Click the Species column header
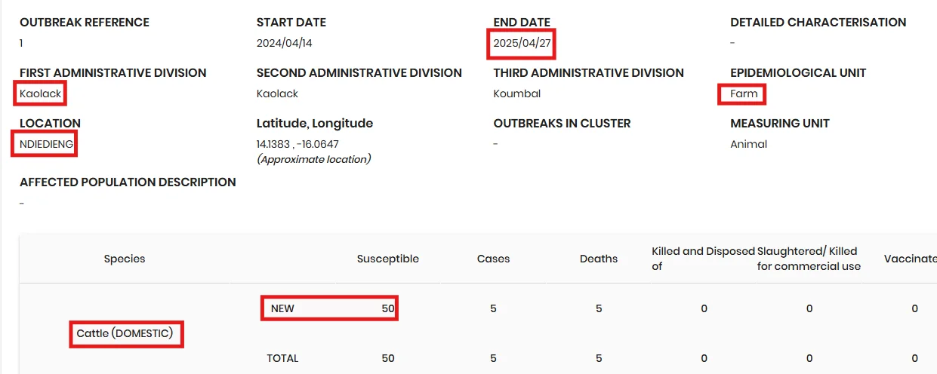 [x=125, y=259]
